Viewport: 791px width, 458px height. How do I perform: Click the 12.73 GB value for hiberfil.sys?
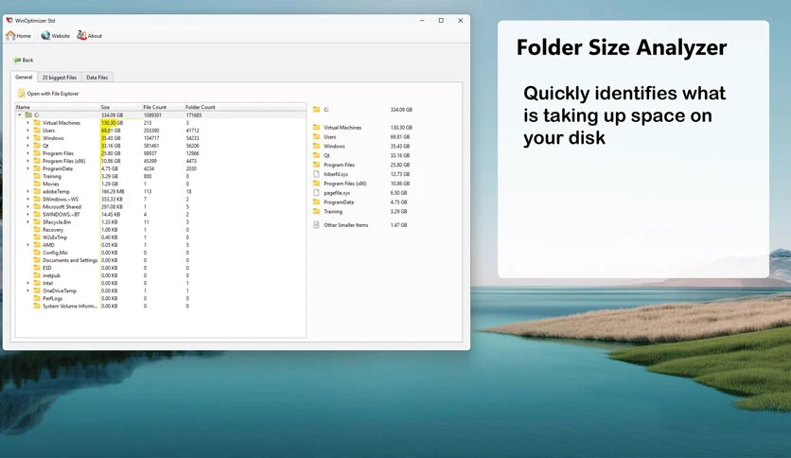(400, 174)
